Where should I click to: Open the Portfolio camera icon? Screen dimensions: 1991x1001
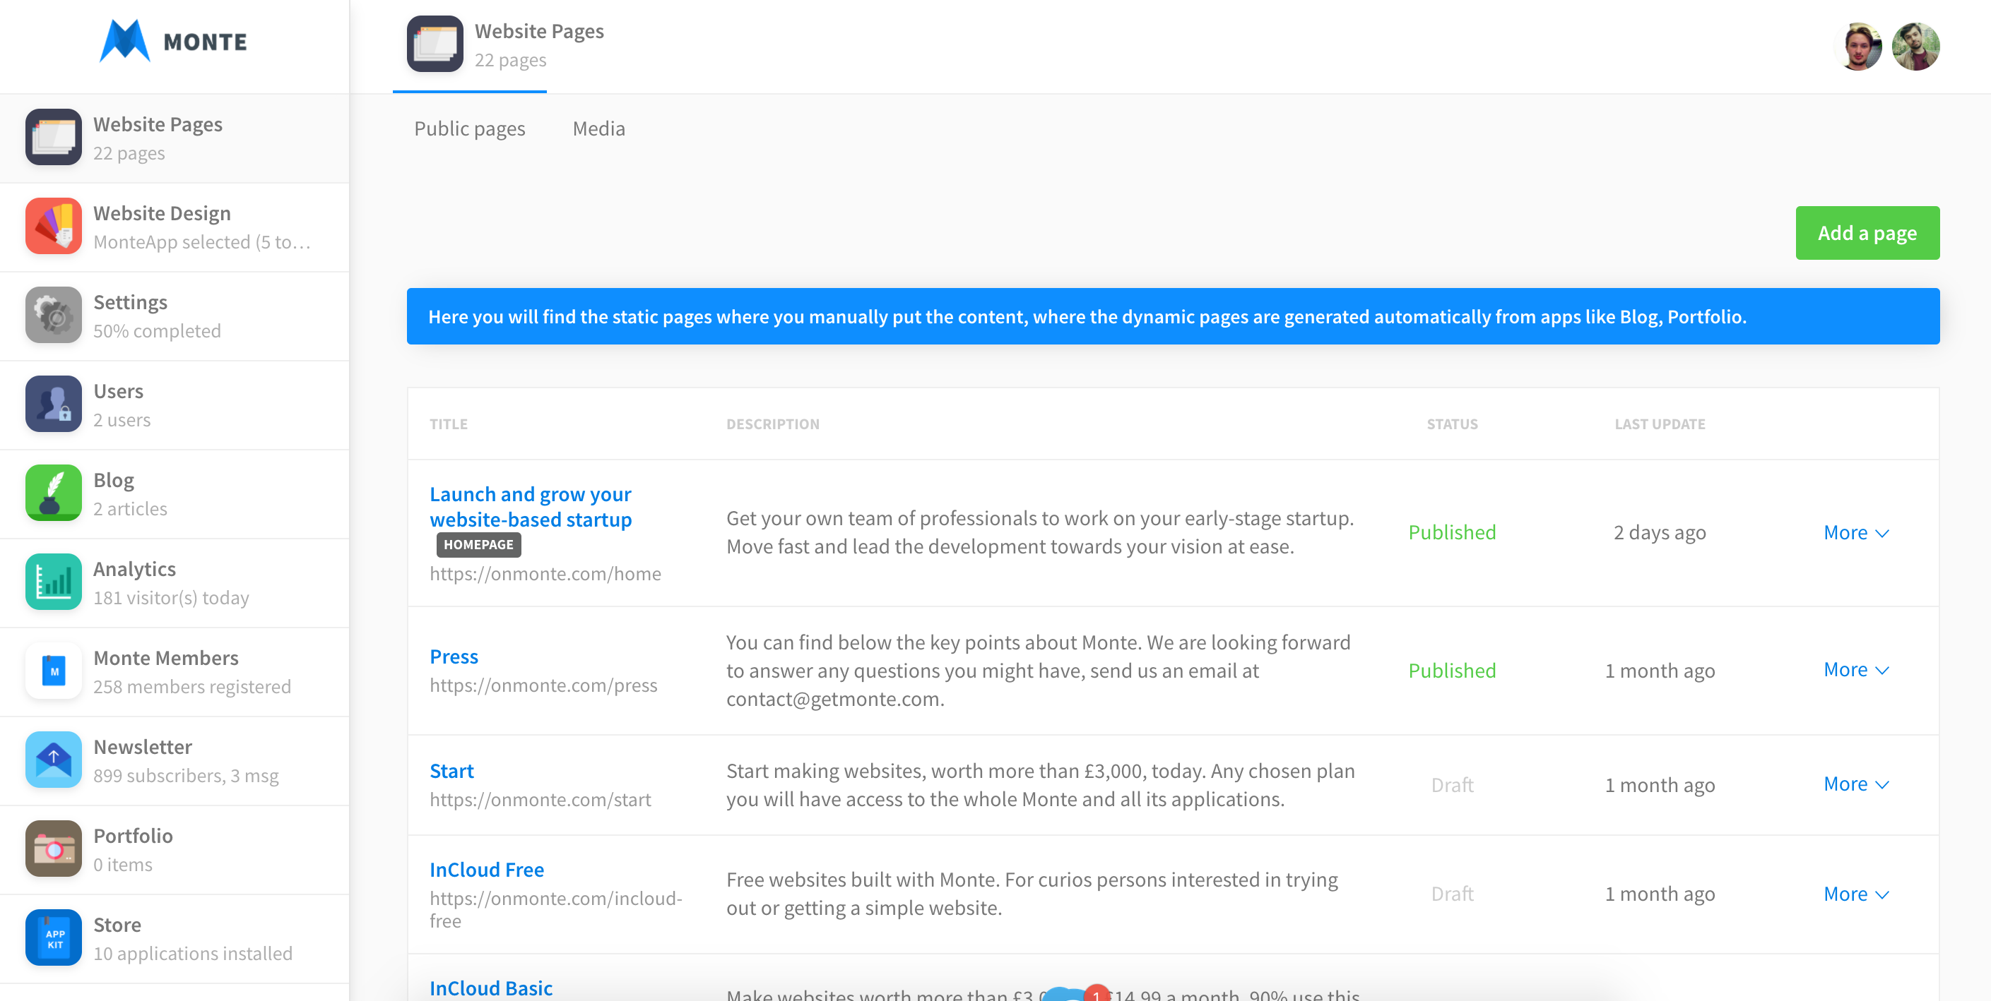click(53, 848)
